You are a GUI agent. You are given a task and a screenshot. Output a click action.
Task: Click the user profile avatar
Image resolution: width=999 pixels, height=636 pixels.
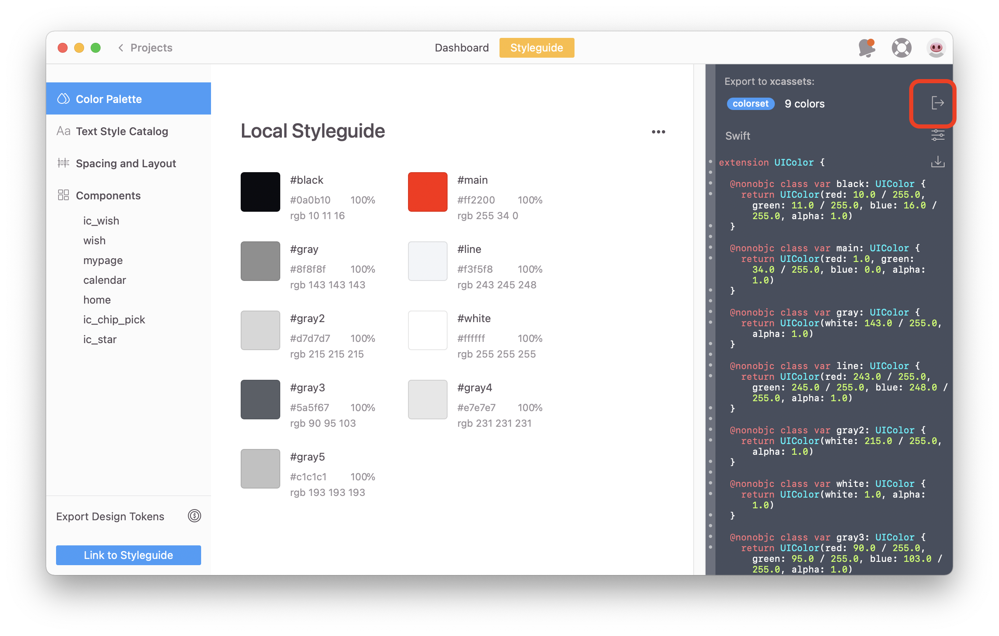point(936,48)
